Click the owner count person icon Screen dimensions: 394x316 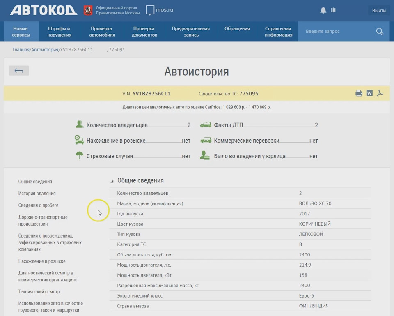point(79,124)
